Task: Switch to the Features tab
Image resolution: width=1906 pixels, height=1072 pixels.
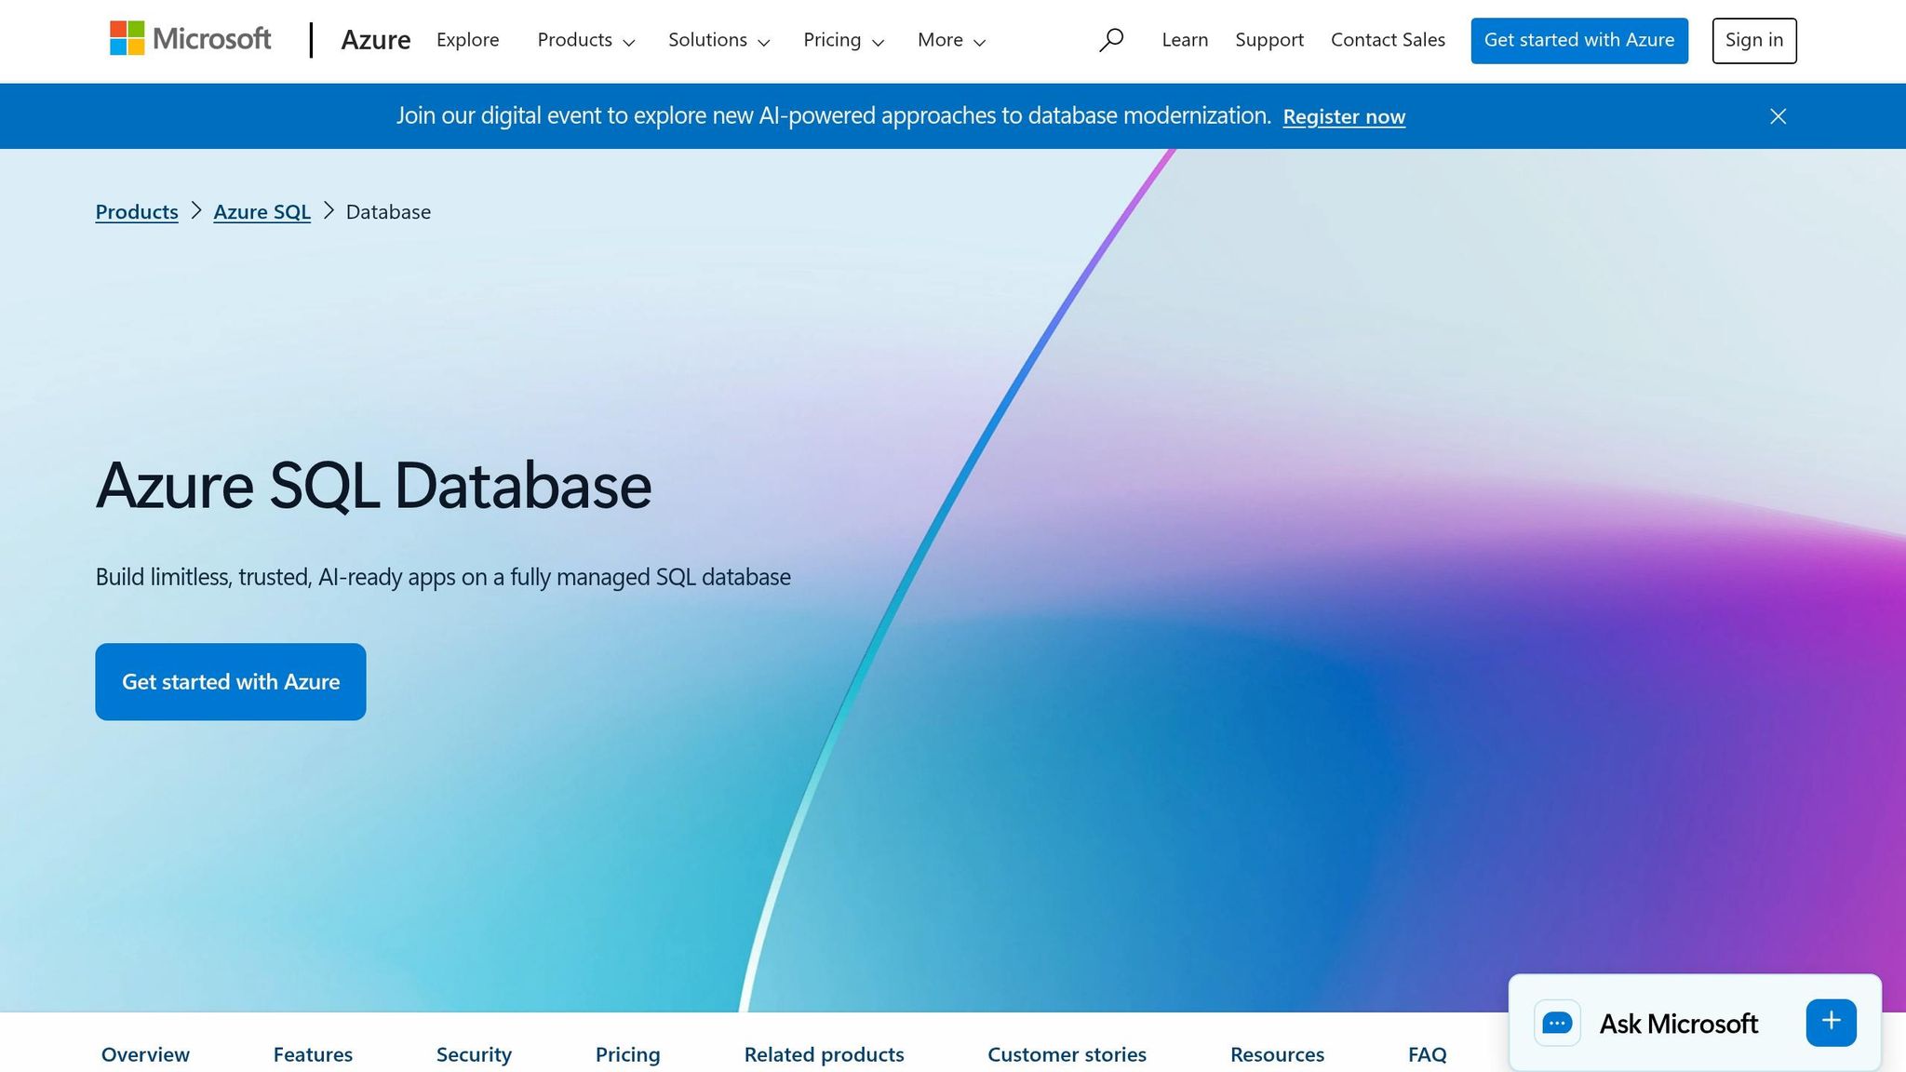Action: pyautogui.click(x=313, y=1054)
